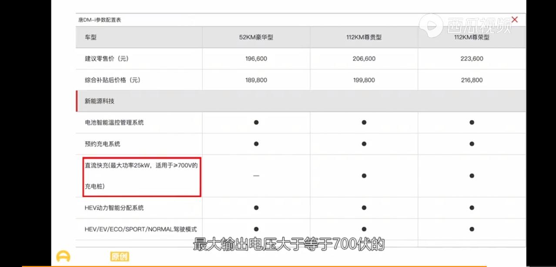This screenshot has height=267, width=556.
Task: Click the 电池智能温控管理系统 row label
Action: (x=114, y=123)
